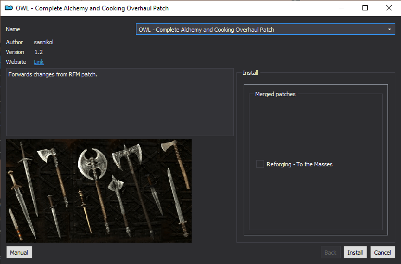
Task: Click the author name 'sasnikol'
Action: pos(44,42)
